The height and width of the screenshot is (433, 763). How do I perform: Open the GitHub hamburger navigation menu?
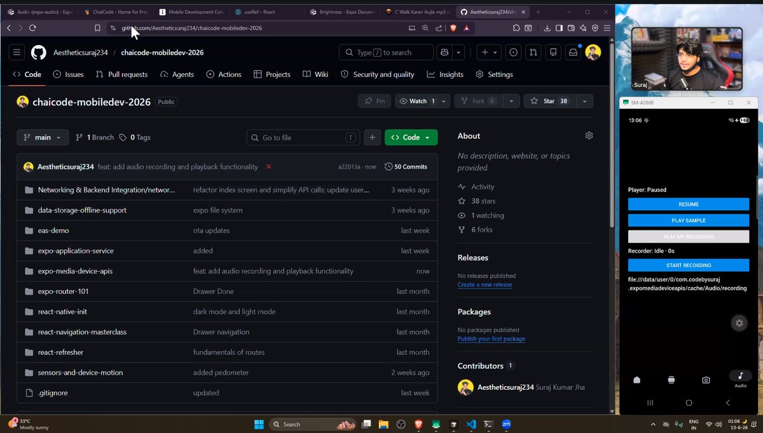[17, 53]
